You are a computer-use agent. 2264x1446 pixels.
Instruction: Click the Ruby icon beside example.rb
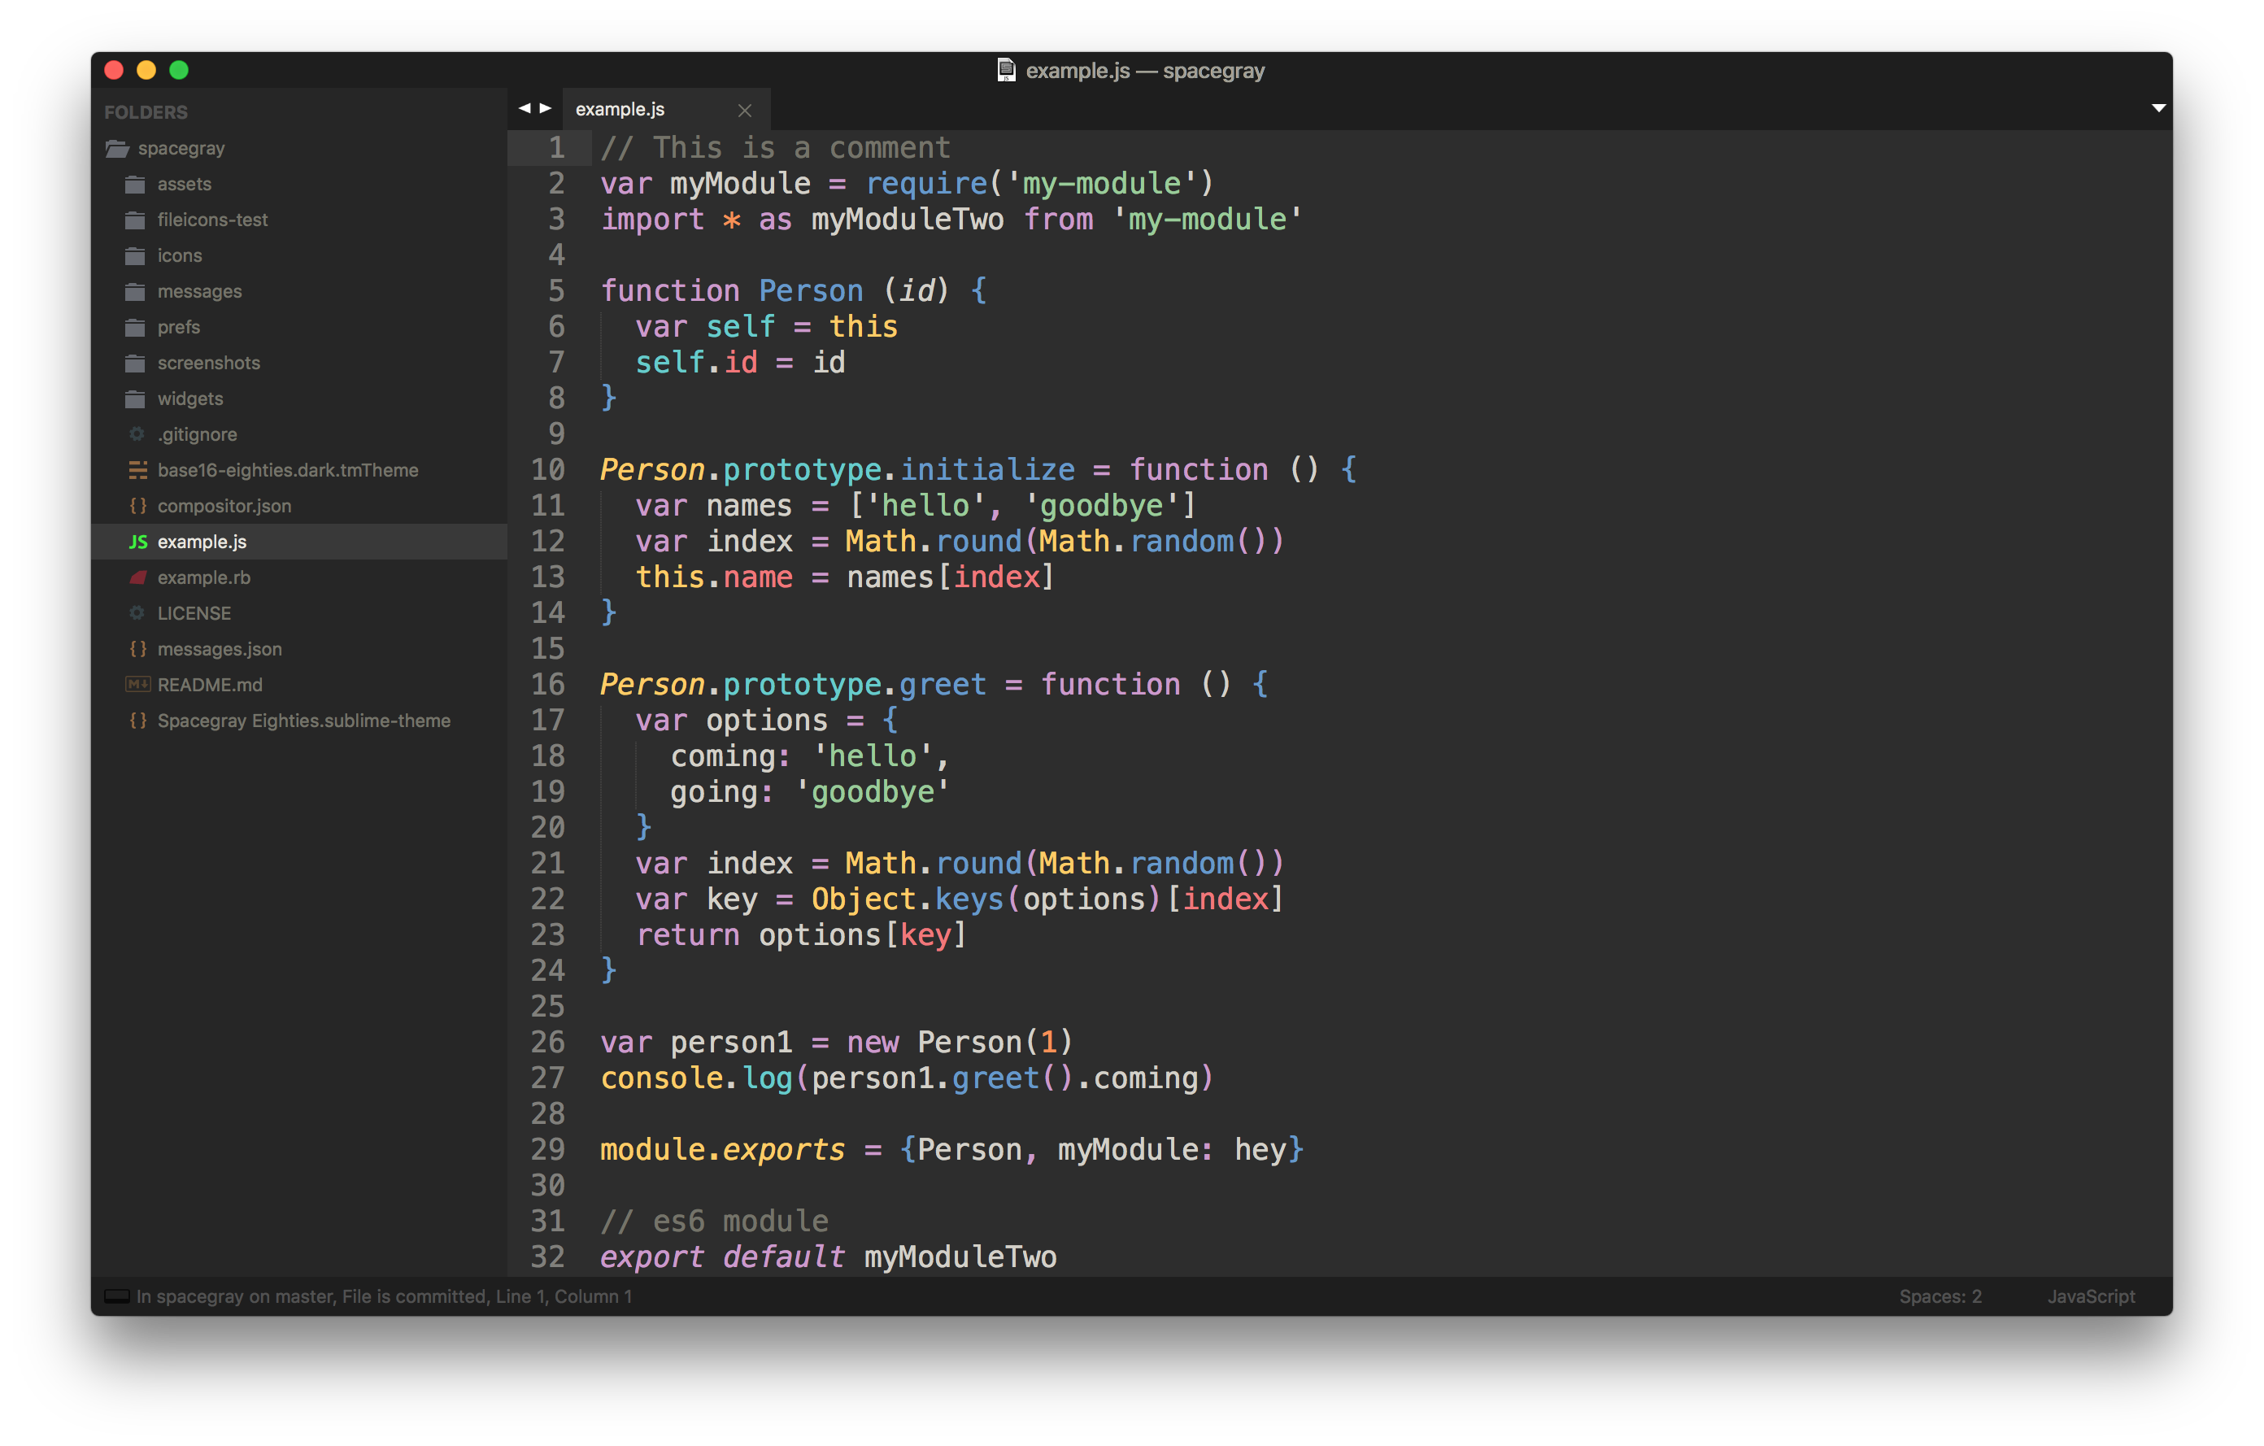point(138,577)
